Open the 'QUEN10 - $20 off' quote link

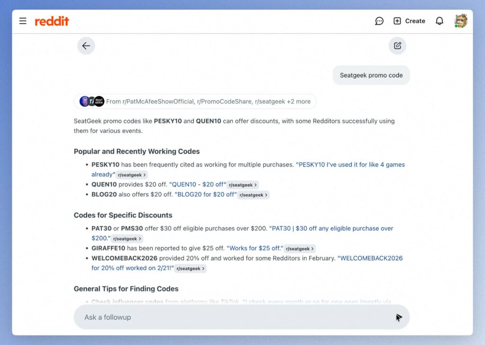coord(198,185)
